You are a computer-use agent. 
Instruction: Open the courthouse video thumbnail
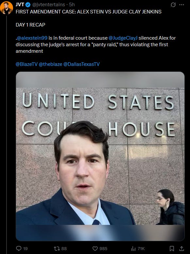100,156
